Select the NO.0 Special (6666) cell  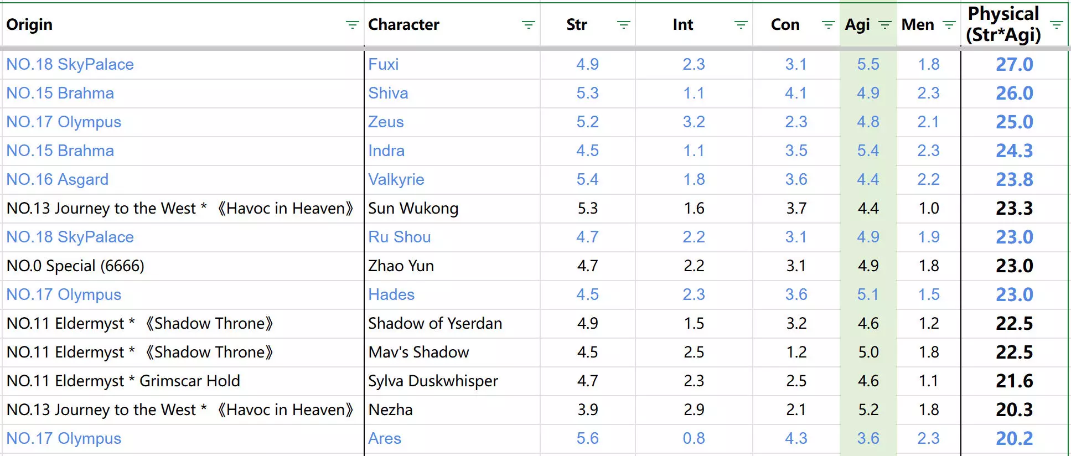(75, 266)
